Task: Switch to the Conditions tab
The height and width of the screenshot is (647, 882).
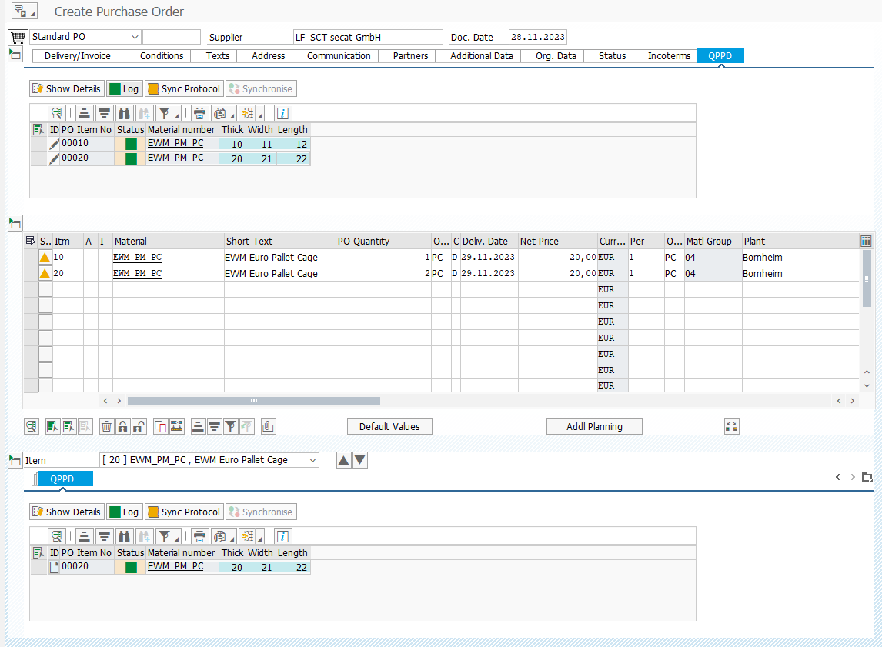Action: (162, 55)
